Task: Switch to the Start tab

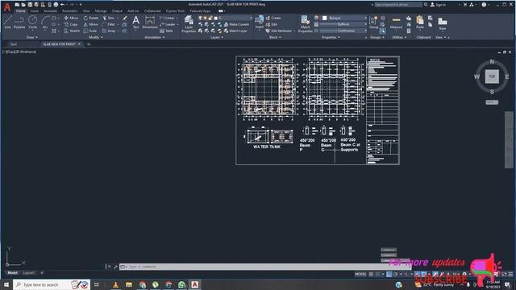Action: [x=13, y=44]
